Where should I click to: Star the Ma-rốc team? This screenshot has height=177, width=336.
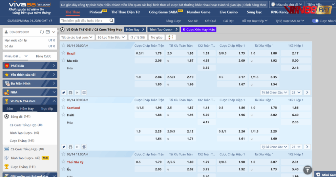[63, 60]
